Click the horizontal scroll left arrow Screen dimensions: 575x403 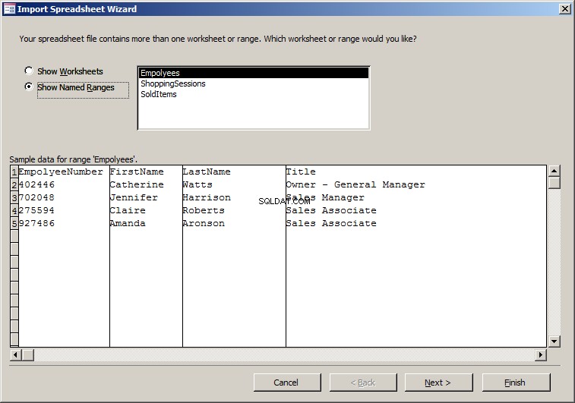tap(16, 354)
